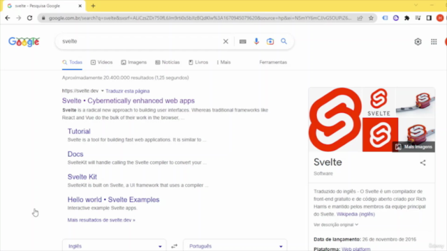This screenshot has width=447, height=251.
Task: Switch to the Imagens tab
Action: tap(133, 62)
